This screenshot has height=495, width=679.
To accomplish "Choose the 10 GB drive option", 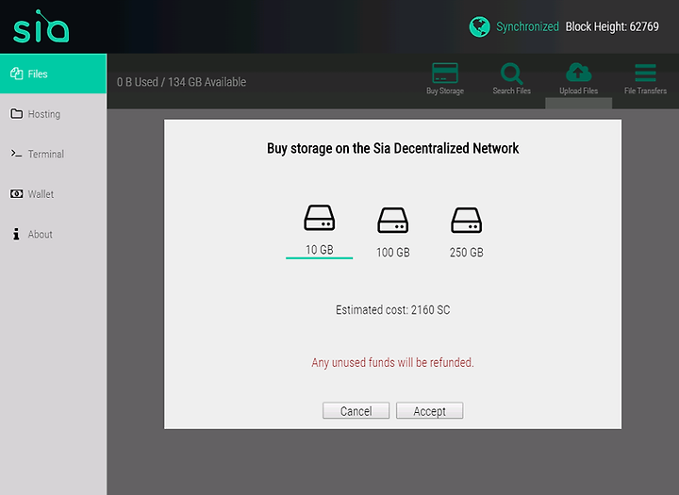I will (x=319, y=231).
